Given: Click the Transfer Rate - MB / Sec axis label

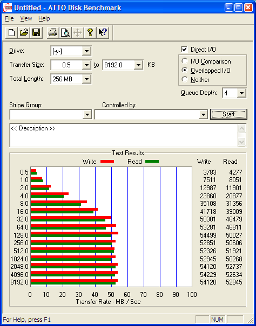Looking at the screenshot, I should click(108, 302).
